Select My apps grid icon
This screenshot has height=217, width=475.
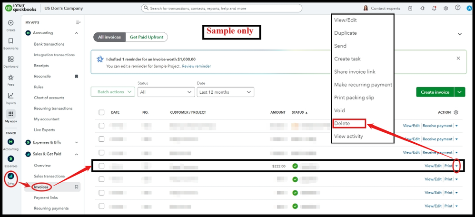[10, 114]
